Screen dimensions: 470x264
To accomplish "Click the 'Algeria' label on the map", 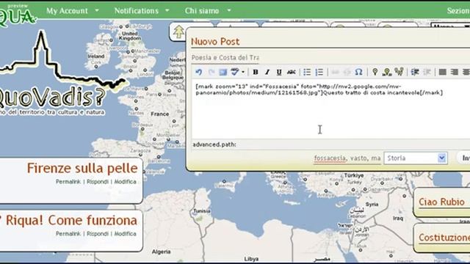I will pyautogui.click(x=161, y=252).
